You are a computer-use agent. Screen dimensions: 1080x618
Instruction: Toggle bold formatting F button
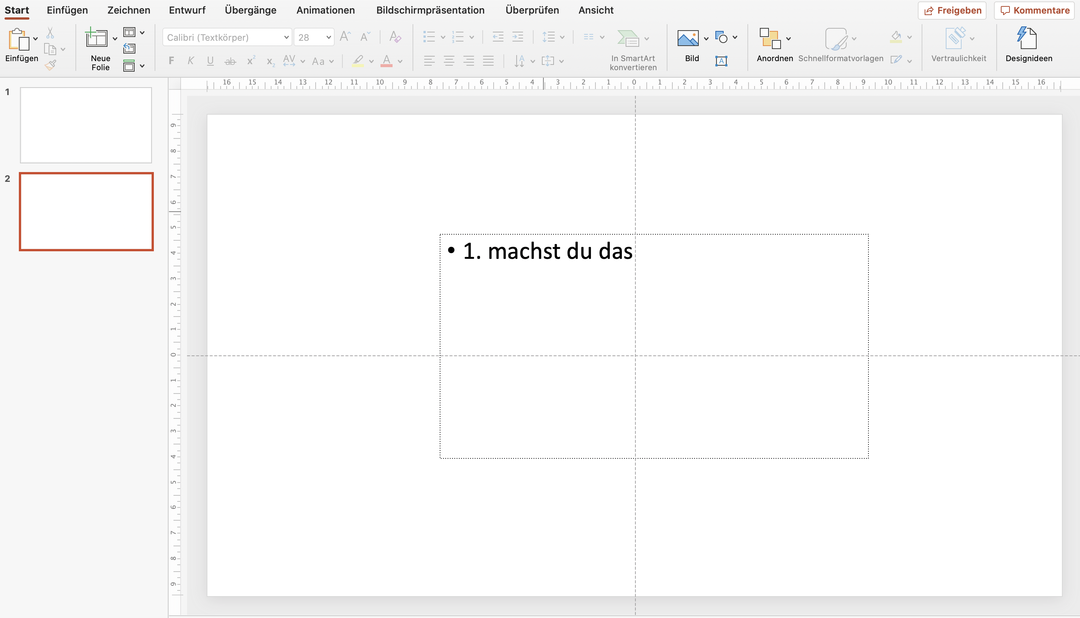click(171, 61)
